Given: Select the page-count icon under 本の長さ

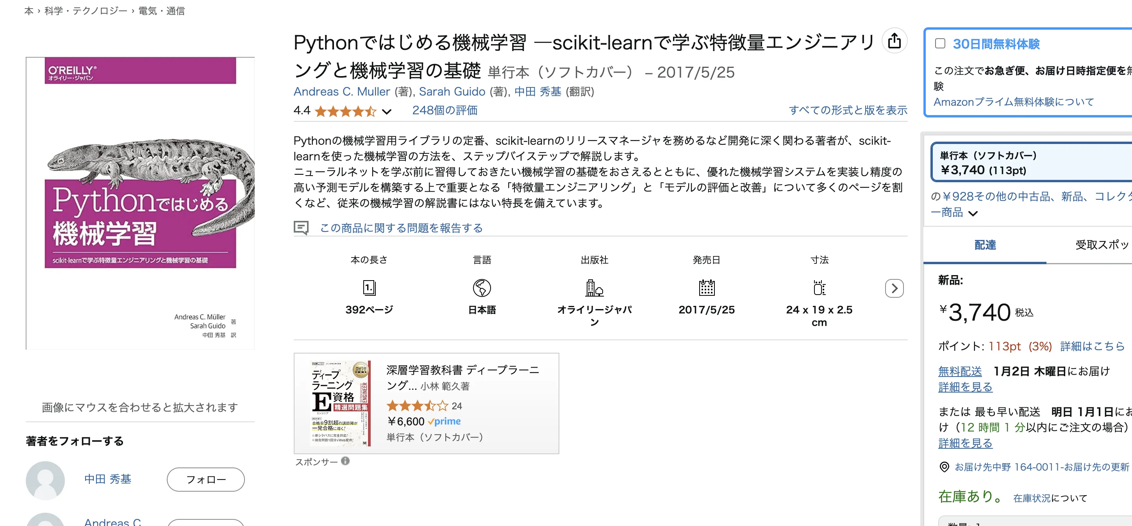Looking at the screenshot, I should pos(370,288).
